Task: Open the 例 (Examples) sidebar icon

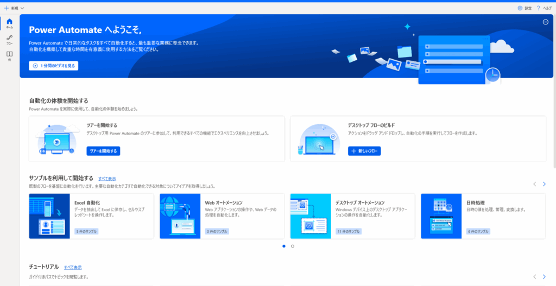Action: click(x=9, y=55)
